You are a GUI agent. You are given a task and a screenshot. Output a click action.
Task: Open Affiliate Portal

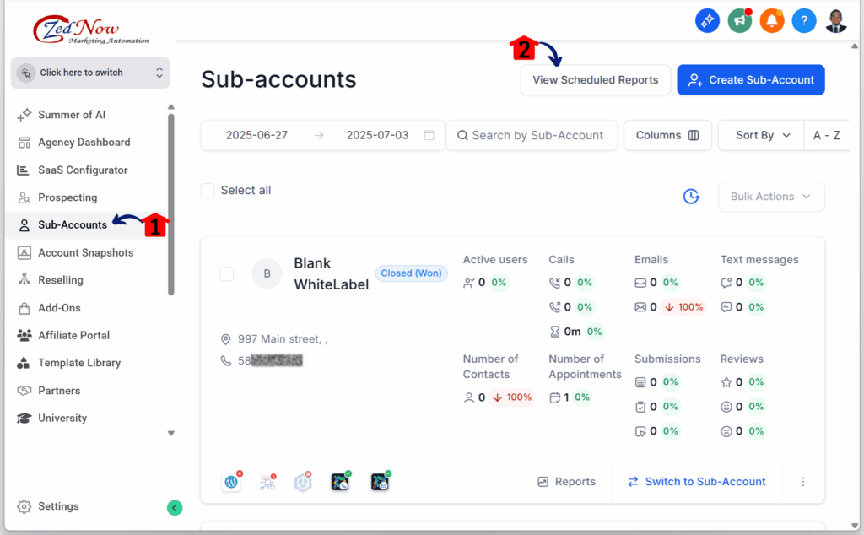coord(73,335)
